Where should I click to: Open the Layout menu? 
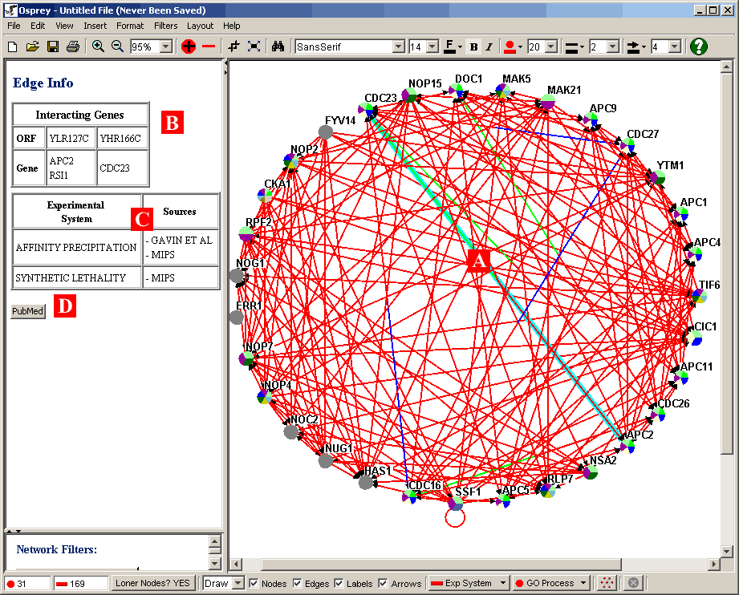[200, 26]
